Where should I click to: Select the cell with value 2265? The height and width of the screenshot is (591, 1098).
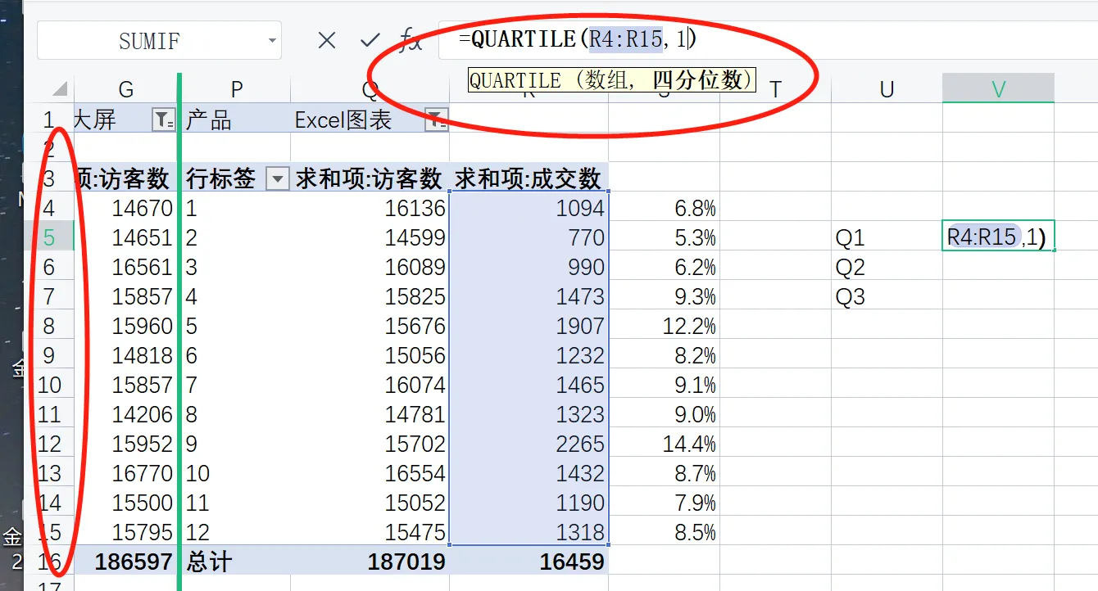click(x=529, y=444)
